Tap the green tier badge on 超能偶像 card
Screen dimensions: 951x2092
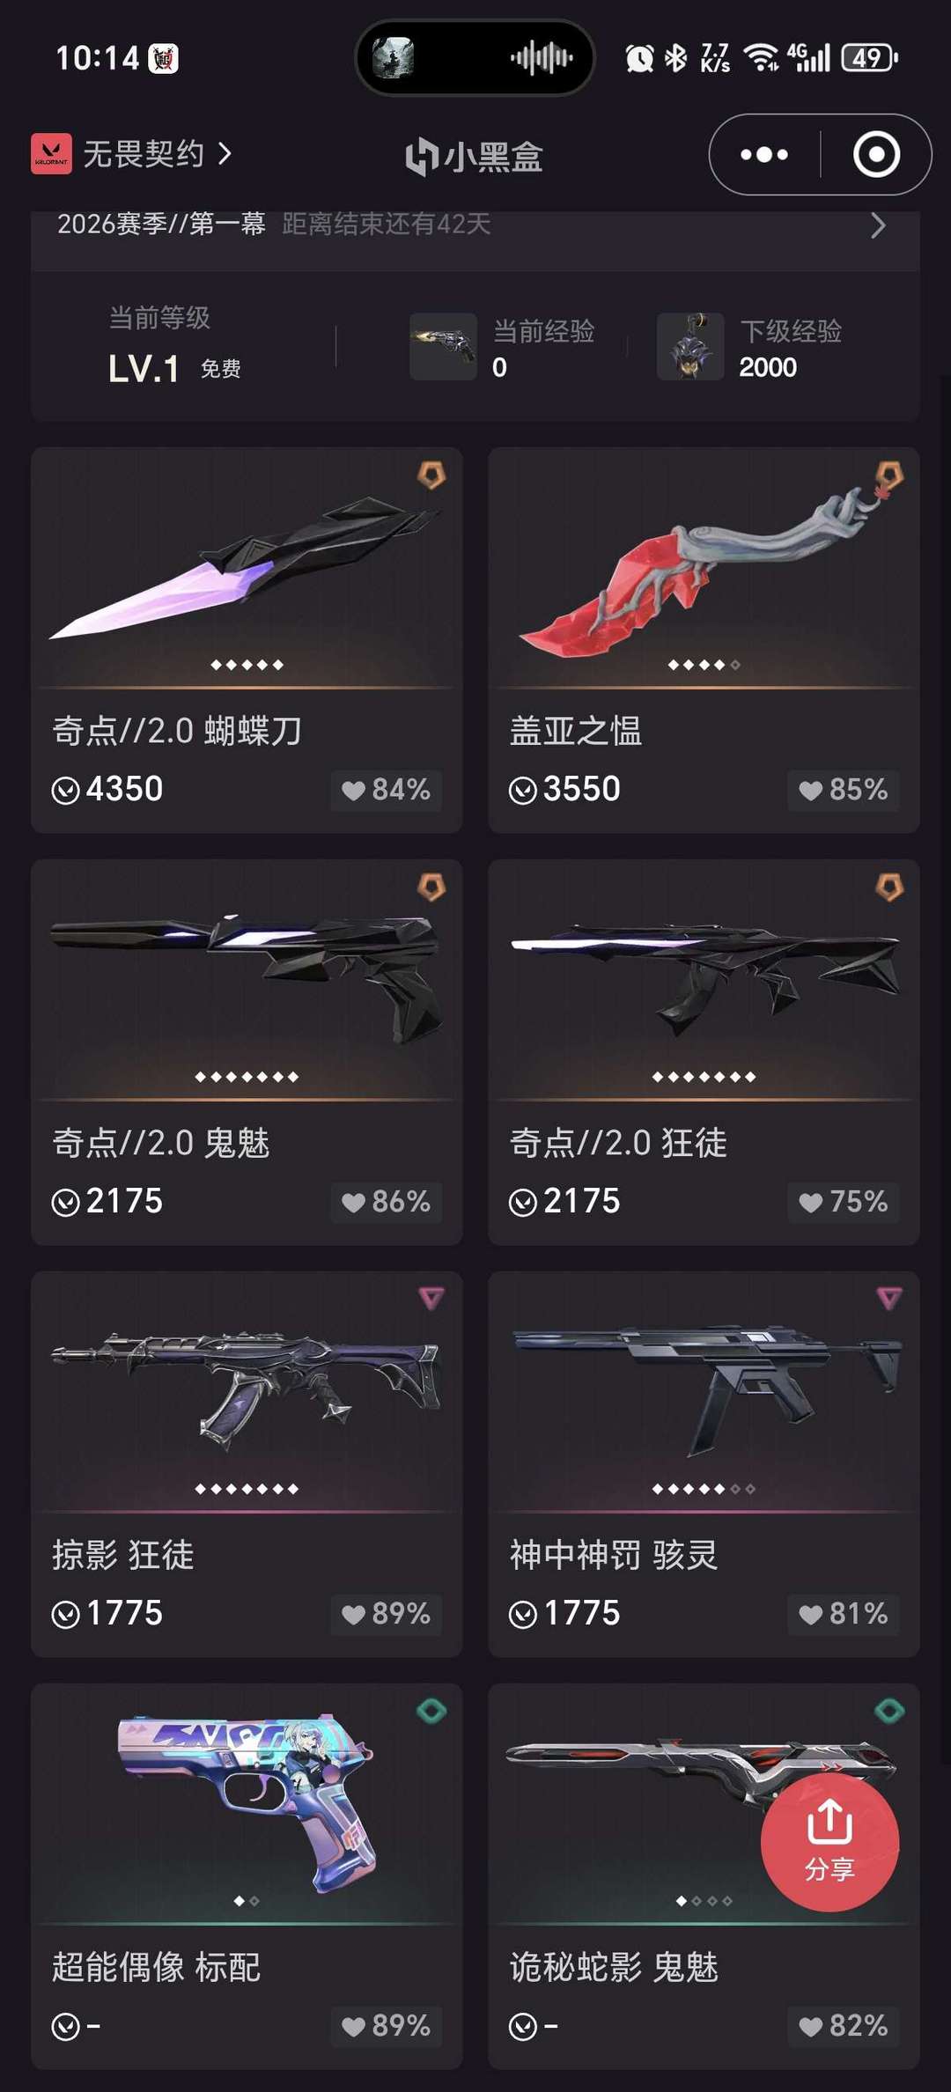tap(431, 1711)
